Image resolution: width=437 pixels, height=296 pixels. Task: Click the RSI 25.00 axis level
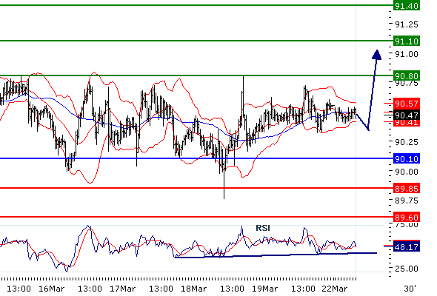(407, 269)
